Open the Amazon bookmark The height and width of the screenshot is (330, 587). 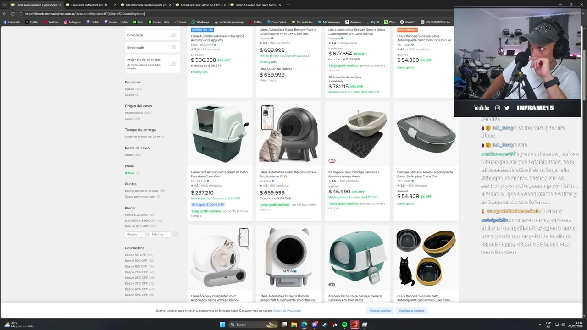click(x=353, y=22)
